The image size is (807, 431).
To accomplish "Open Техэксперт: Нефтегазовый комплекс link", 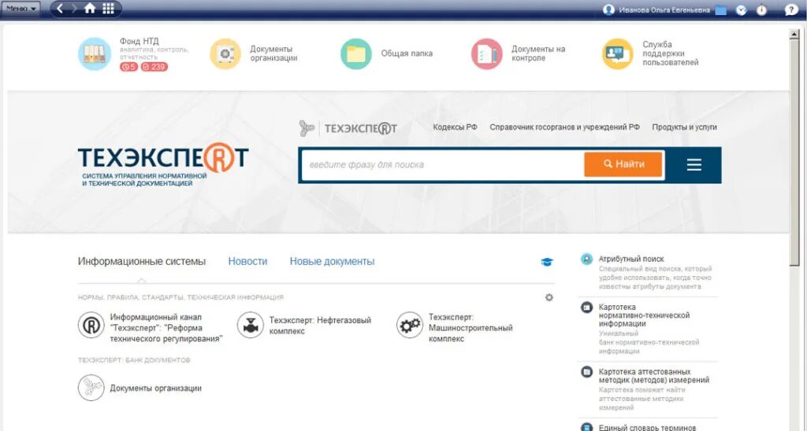I will (320, 326).
